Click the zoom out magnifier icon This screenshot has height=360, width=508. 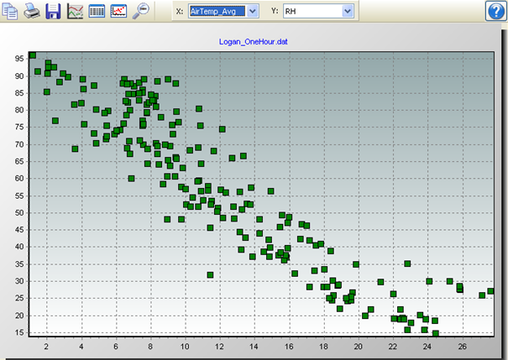coord(141,11)
